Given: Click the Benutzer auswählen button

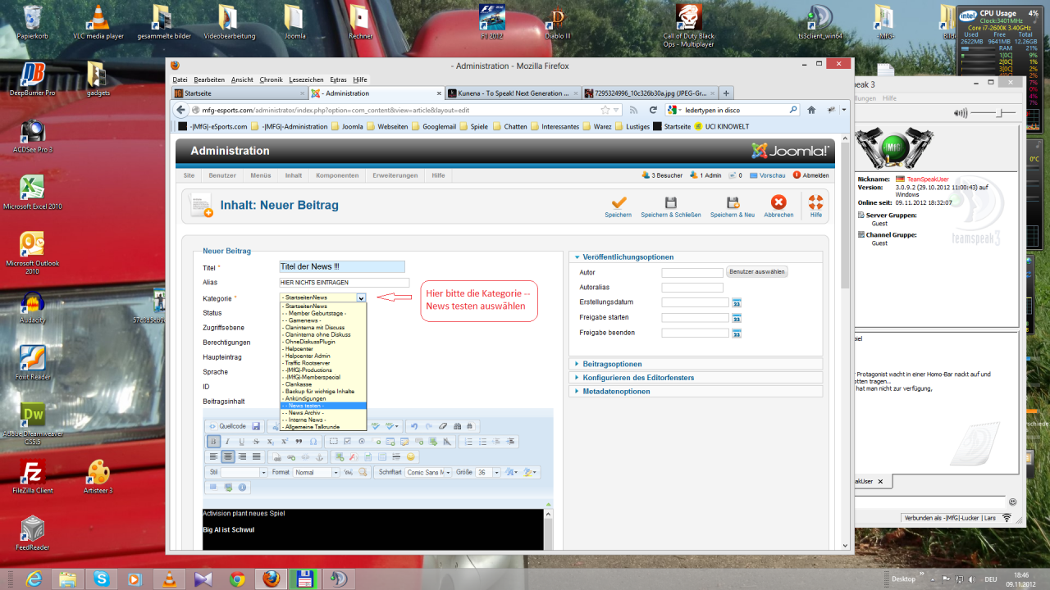Looking at the screenshot, I should (x=756, y=272).
